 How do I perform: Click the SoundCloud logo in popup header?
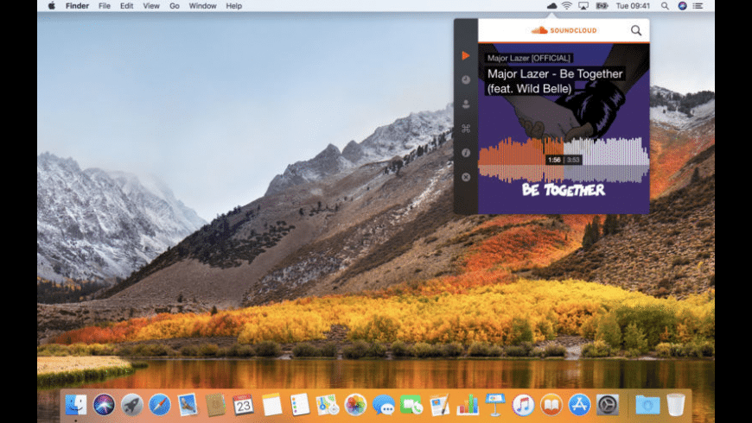coord(564,30)
